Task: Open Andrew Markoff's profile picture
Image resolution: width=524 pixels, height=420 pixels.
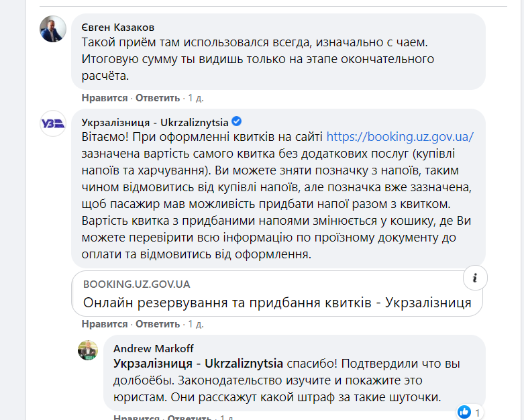Action: pos(88,350)
